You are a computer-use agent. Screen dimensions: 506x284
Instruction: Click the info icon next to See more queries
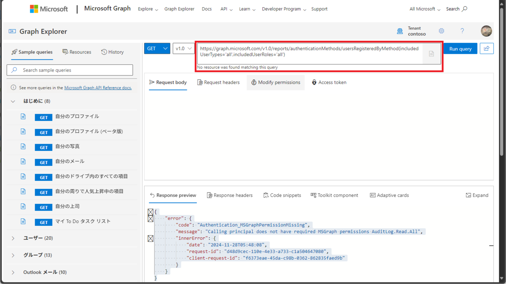coord(13,88)
